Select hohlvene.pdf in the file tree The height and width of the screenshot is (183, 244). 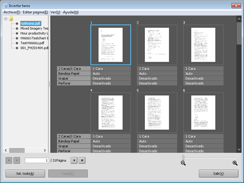tap(31, 24)
